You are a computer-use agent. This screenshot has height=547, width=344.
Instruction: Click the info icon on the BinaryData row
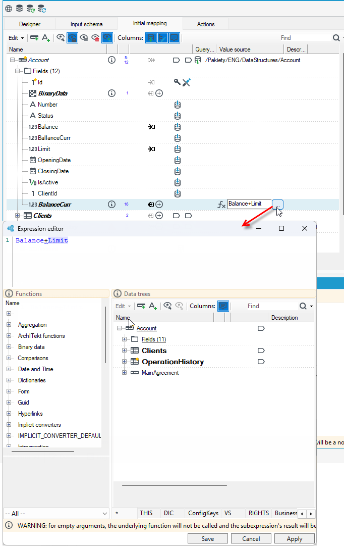(x=111, y=93)
